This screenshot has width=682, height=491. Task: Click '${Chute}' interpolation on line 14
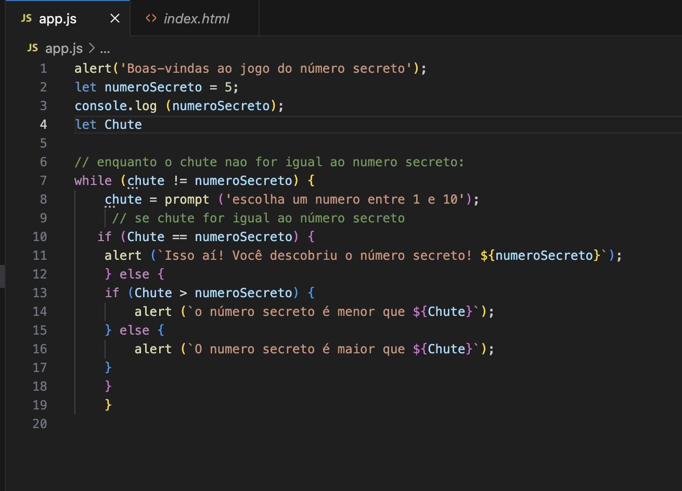(442, 312)
